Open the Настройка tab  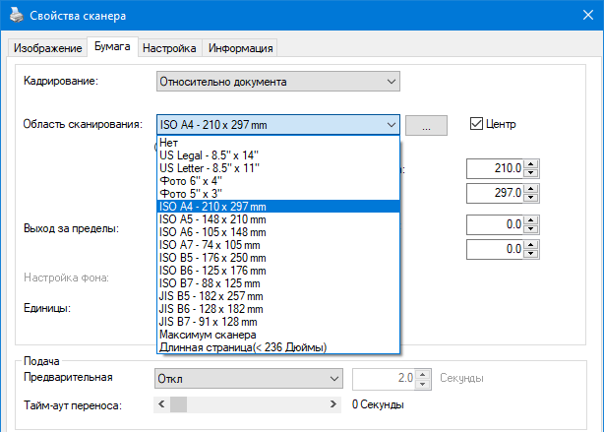pyautogui.click(x=169, y=48)
